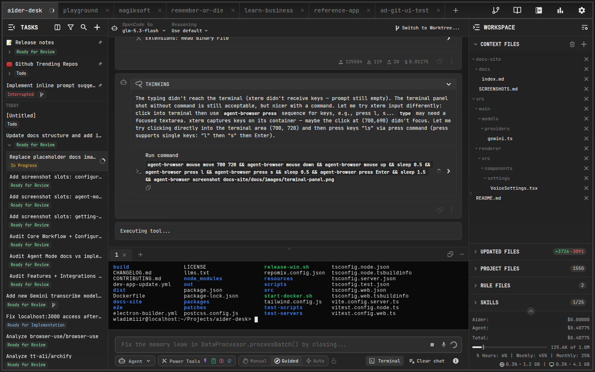Expand the PROJECT FILES section
This screenshot has width=595, height=372.
[476, 269]
